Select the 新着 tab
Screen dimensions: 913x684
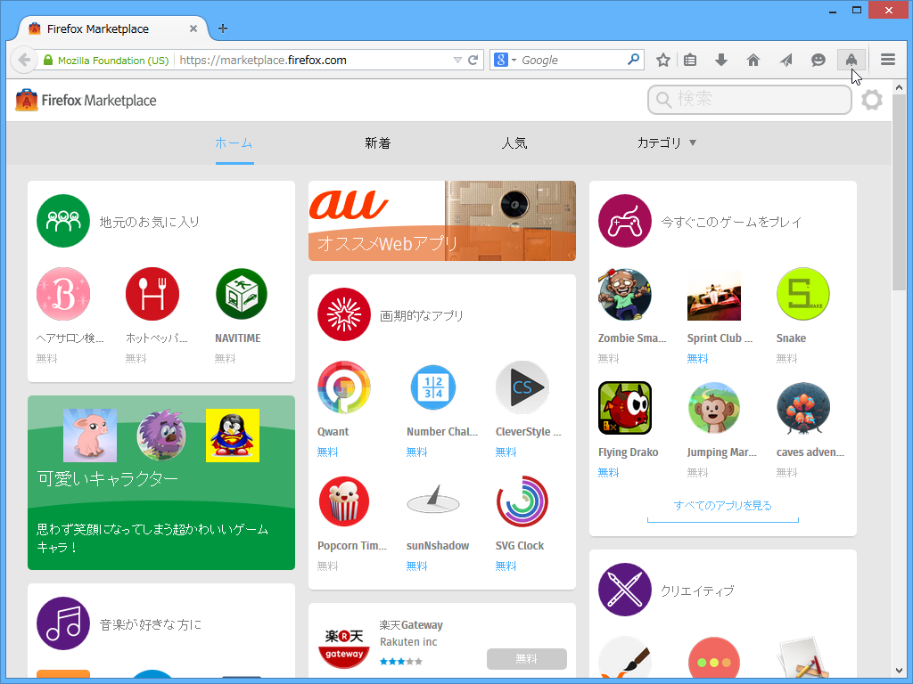377,142
